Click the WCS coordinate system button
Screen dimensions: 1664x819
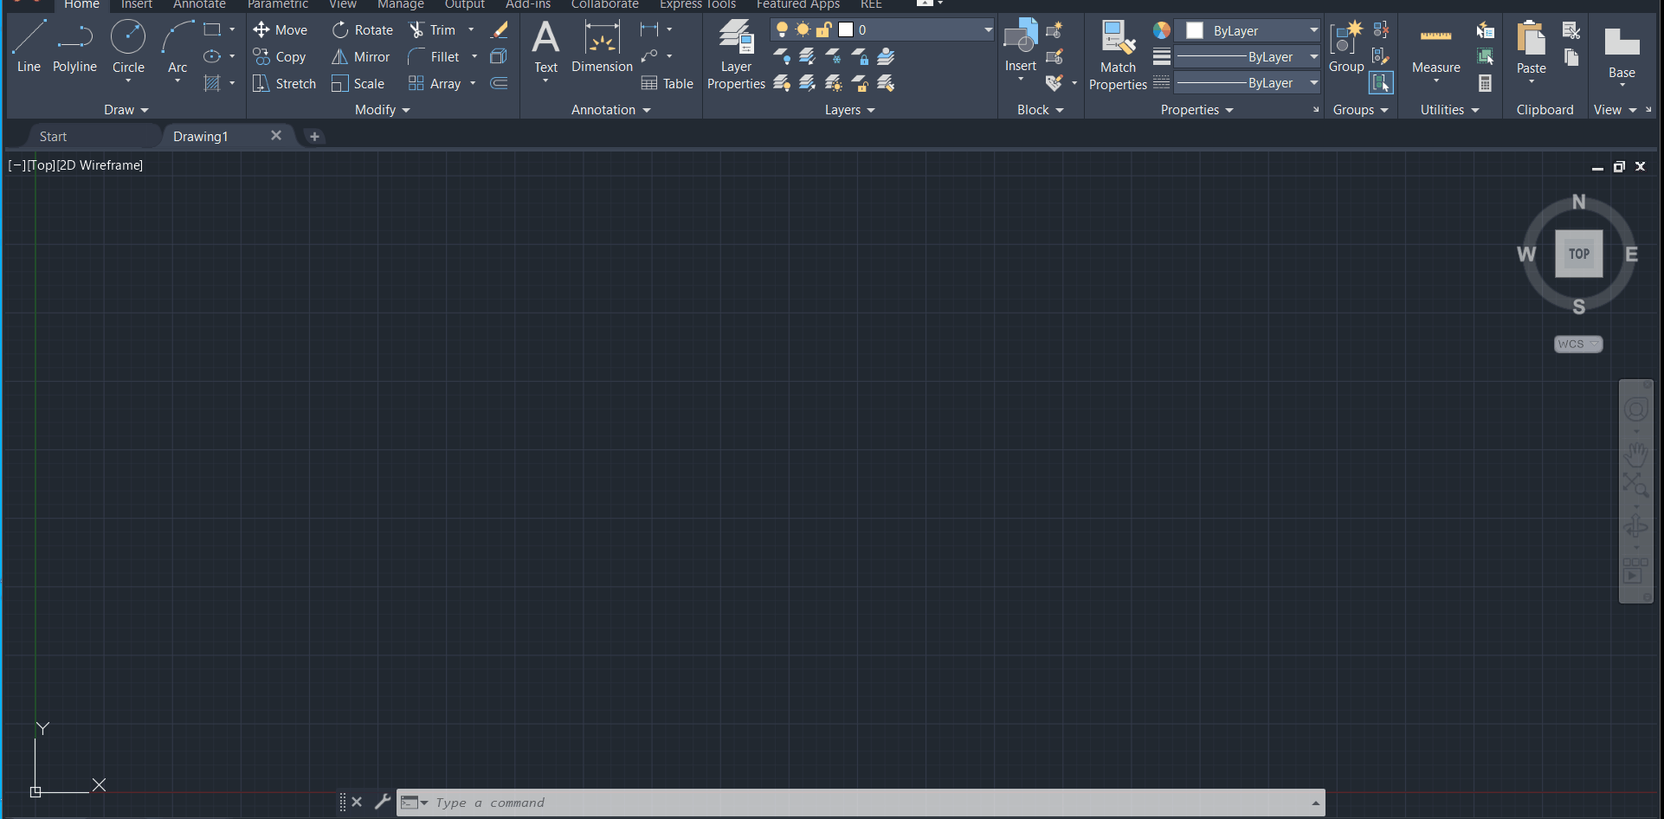1577,345
